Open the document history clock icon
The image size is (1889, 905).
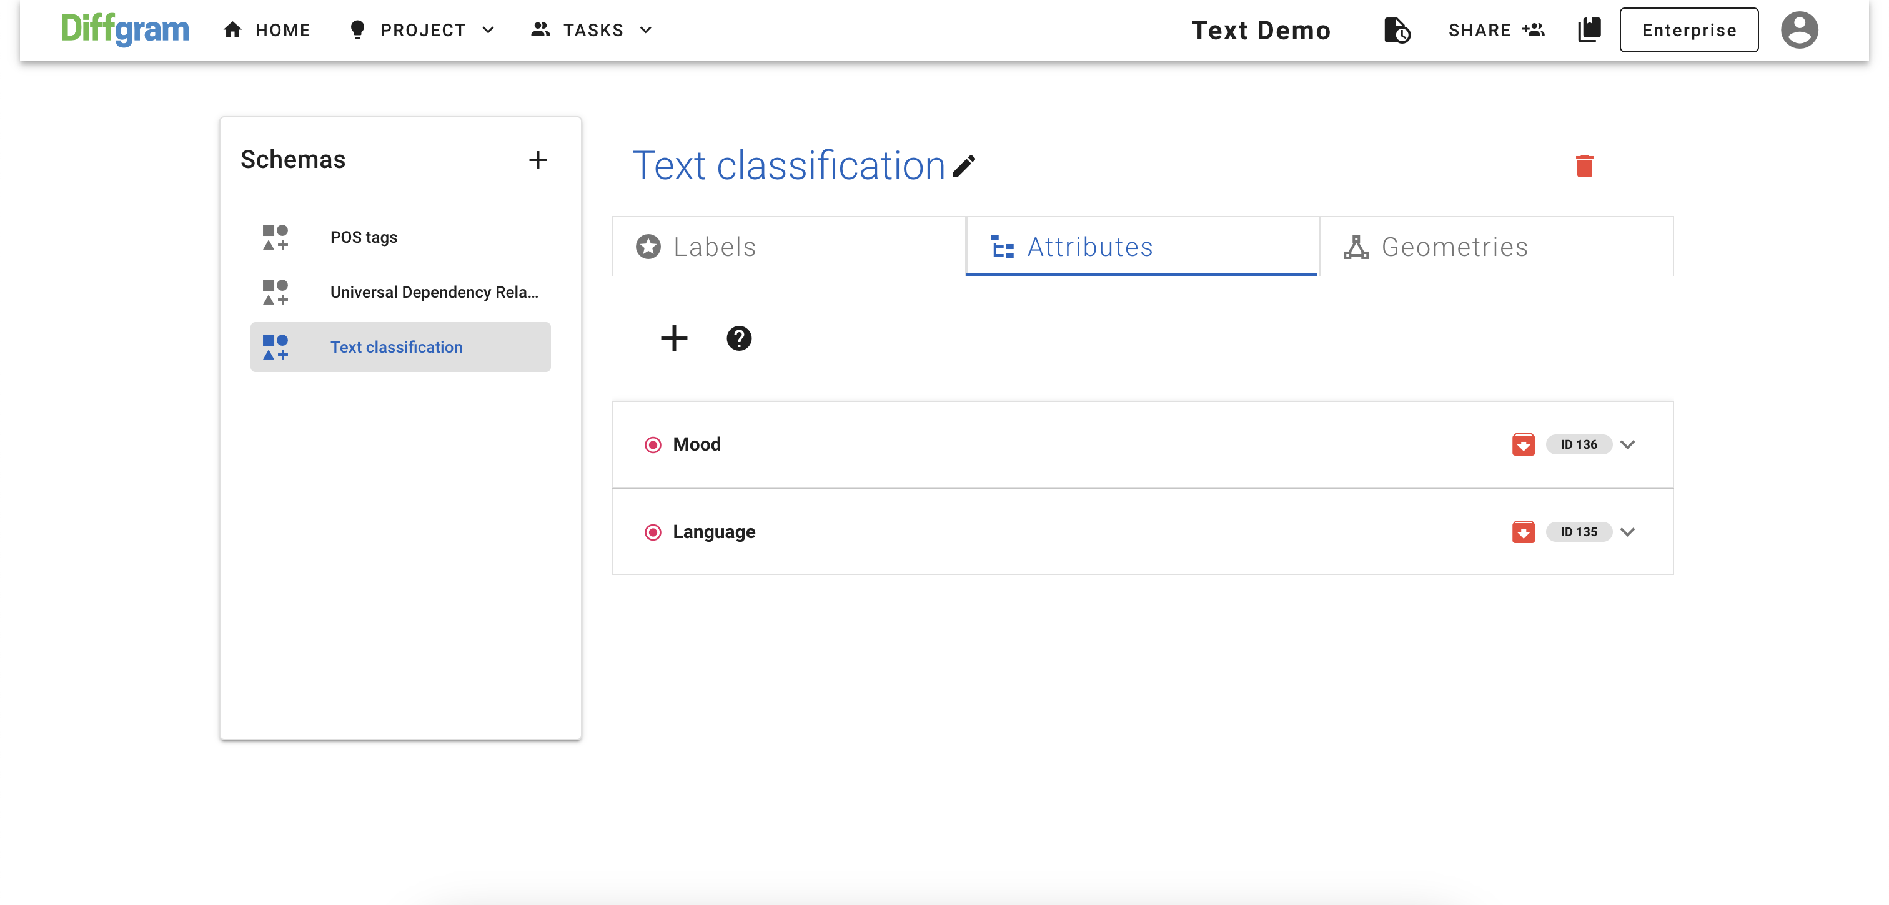click(1396, 30)
